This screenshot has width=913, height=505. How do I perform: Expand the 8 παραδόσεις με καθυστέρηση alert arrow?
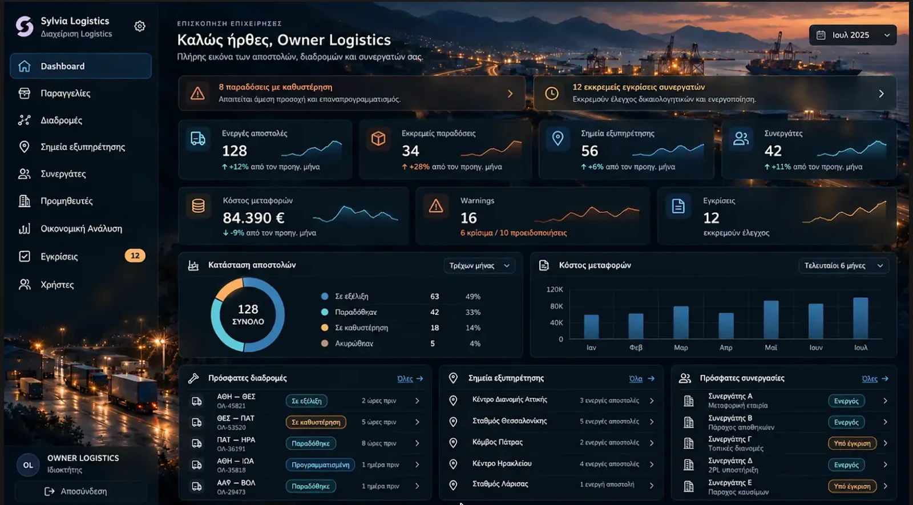510,94
